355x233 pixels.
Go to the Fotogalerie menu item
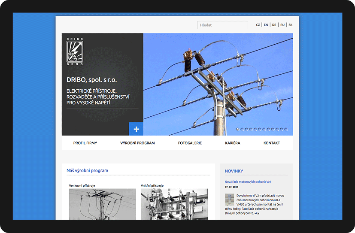coord(190,143)
